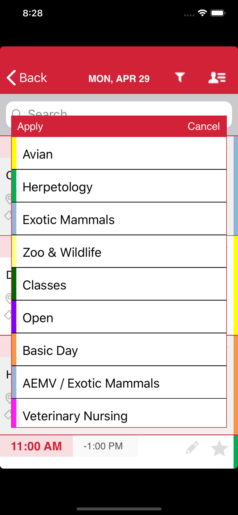Select AEMV / Exotic Mammals option
Screen dimensions: 238x515
coord(119,382)
